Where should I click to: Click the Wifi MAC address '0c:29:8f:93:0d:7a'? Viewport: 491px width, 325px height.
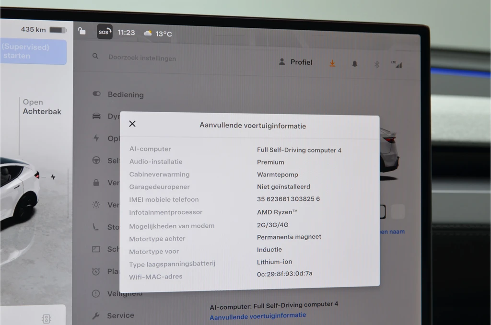click(284, 274)
